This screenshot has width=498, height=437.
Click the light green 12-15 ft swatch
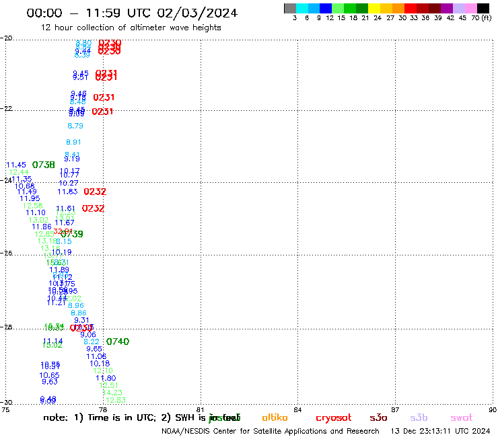pos(338,9)
